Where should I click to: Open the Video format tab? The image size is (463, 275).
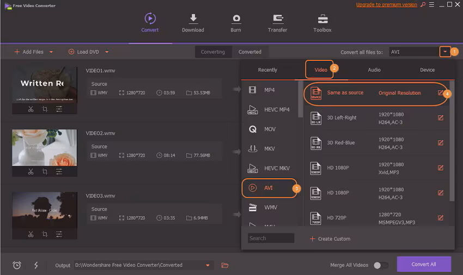[321, 70]
